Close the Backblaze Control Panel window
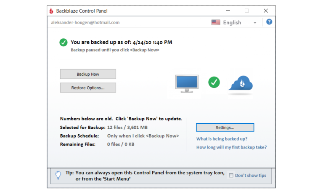 click(x=266, y=11)
